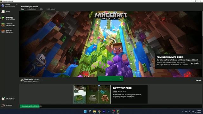Select the Minecraft Java Edition grass block icon
Screen dimensions: 203x114
pos(3,18)
